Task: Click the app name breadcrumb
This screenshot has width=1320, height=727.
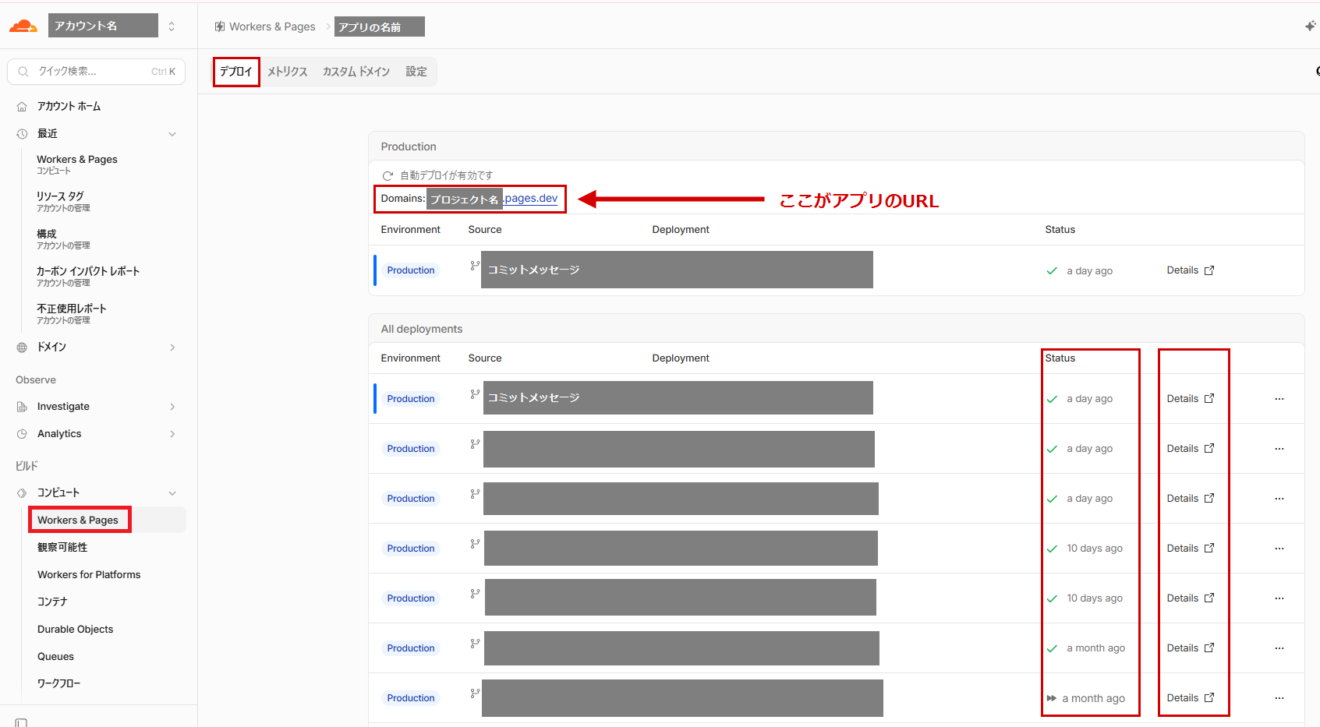Action: coord(380,26)
